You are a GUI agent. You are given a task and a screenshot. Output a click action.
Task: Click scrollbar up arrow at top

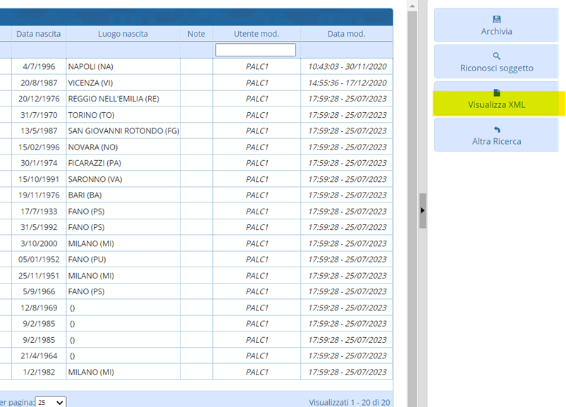412,6
